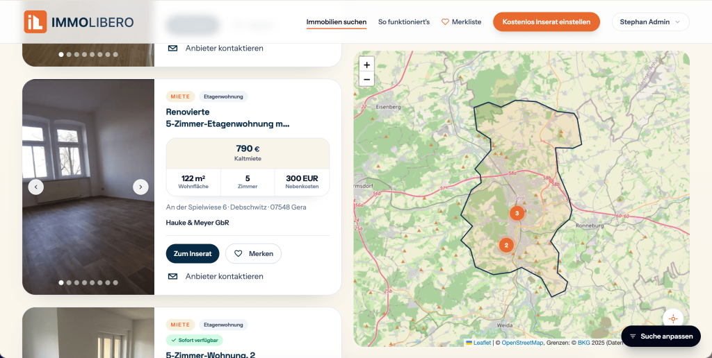This screenshot has height=358, width=712.
Task: Open the ImmoLibero logo home link
Action: click(79, 22)
